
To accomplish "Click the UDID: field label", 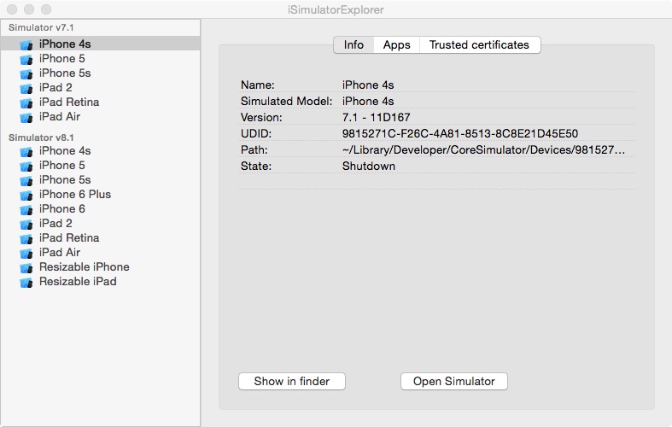I will point(256,134).
